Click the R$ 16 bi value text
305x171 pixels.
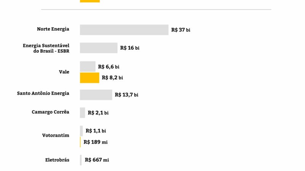[130, 48]
